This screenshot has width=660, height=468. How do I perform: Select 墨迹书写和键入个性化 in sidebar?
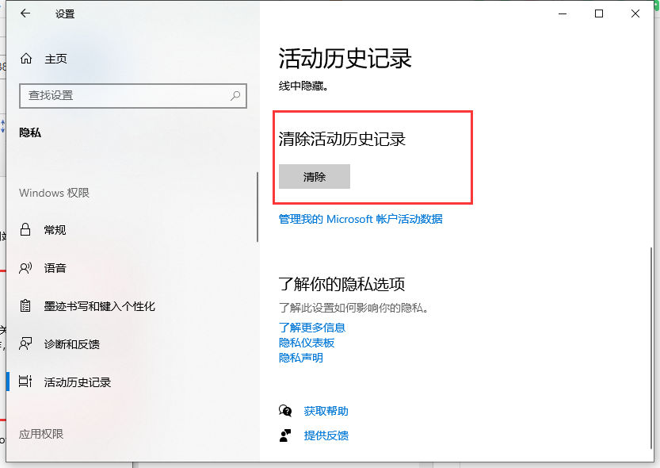pyautogui.click(x=100, y=306)
